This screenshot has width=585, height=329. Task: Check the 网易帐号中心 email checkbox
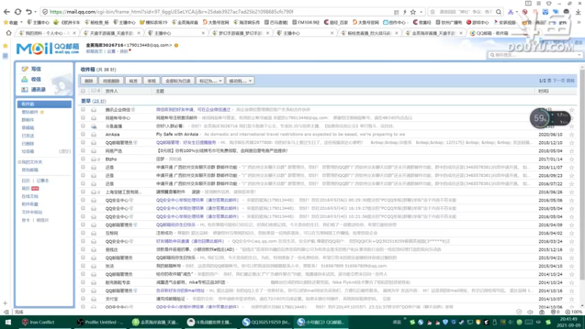click(83, 118)
